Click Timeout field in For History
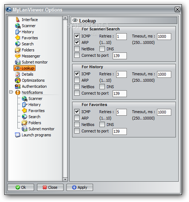The width and height of the screenshot is (189, 202). 164,74
